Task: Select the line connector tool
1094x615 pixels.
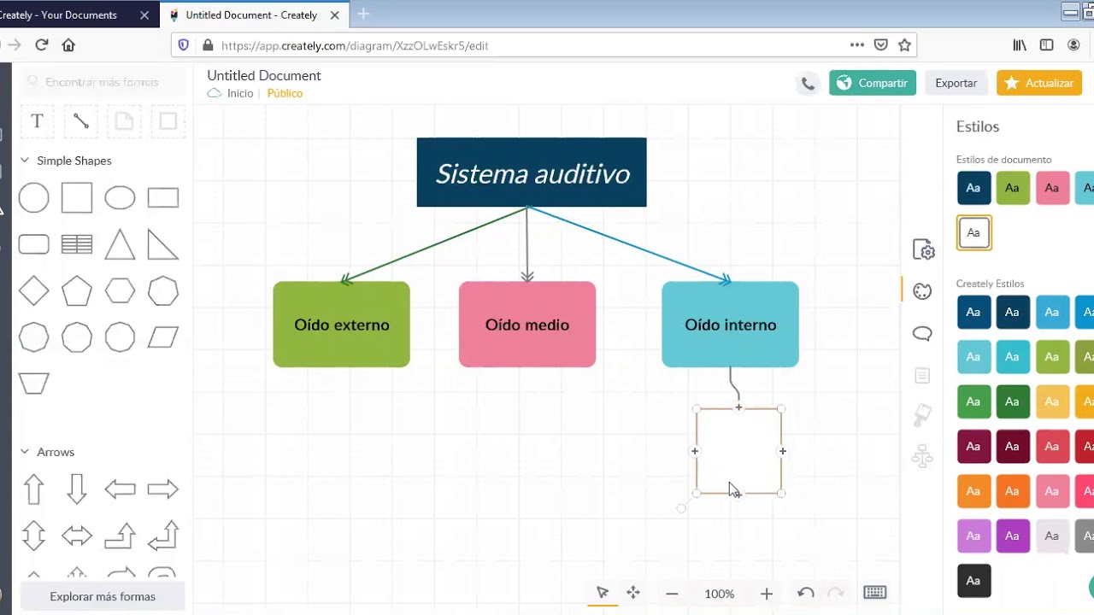Action: pos(81,121)
